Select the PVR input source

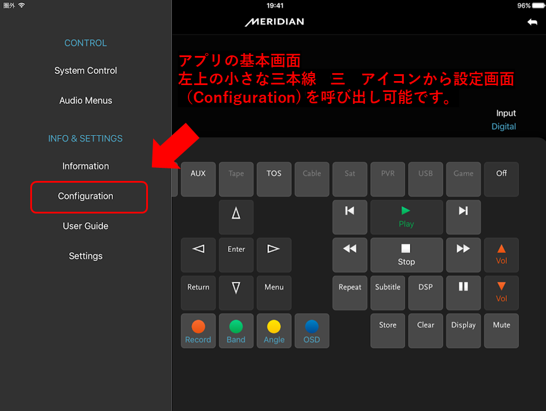pyautogui.click(x=388, y=179)
